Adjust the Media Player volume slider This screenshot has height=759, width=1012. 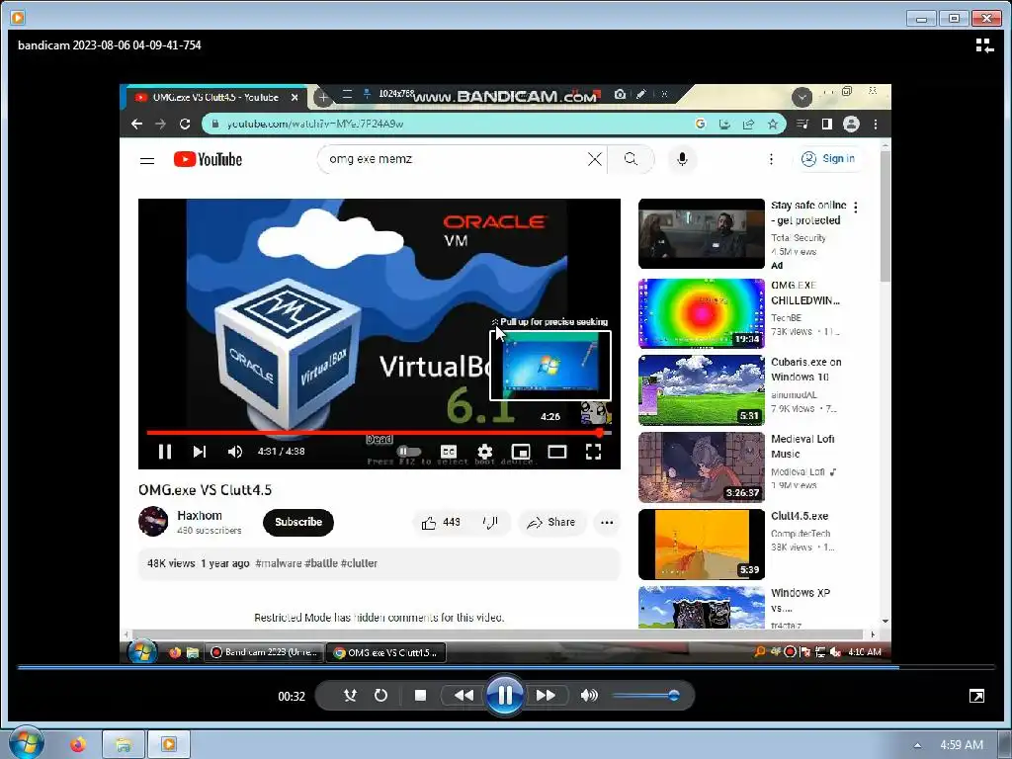[x=645, y=695]
